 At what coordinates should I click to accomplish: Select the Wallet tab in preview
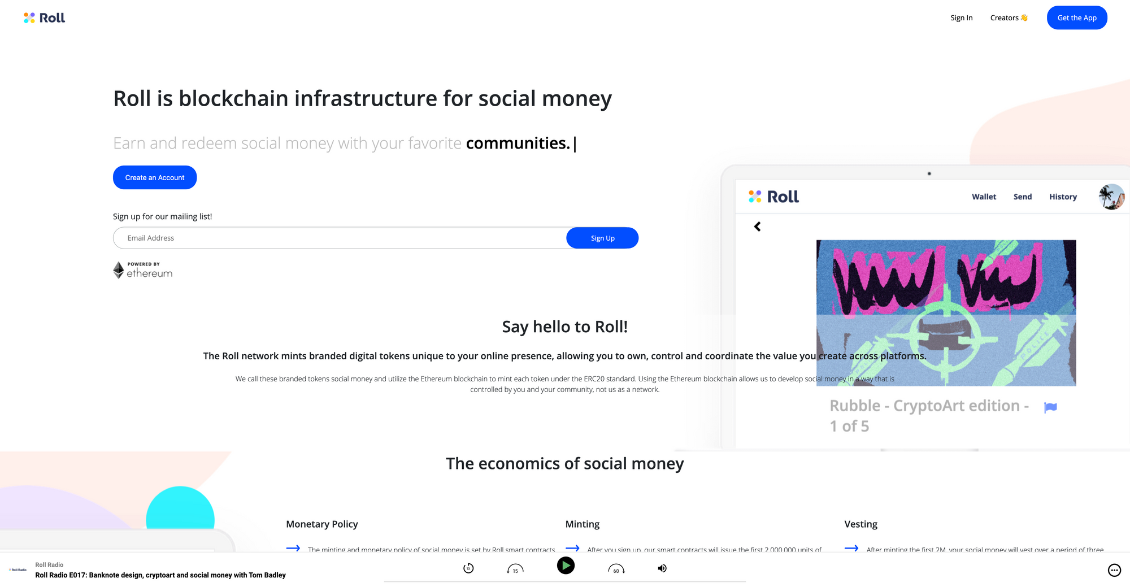pyautogui.click(x=984, y=197)
